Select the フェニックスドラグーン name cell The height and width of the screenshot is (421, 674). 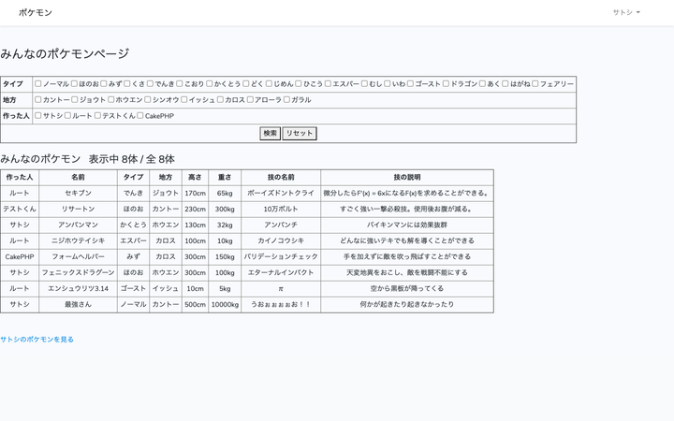[x=79, y=272]
